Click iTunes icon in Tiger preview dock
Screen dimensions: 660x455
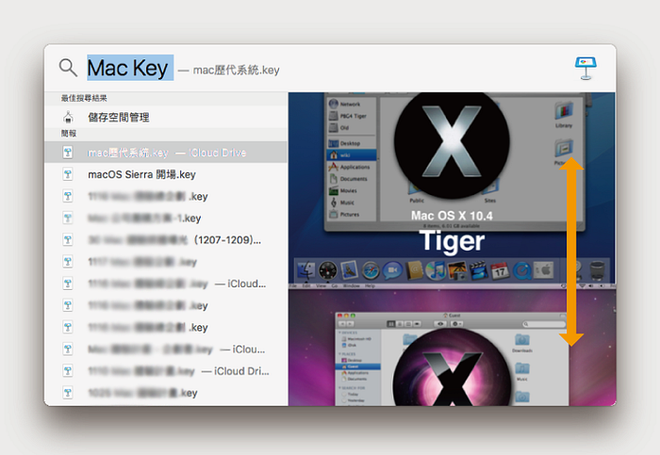[x=436, y=270]
